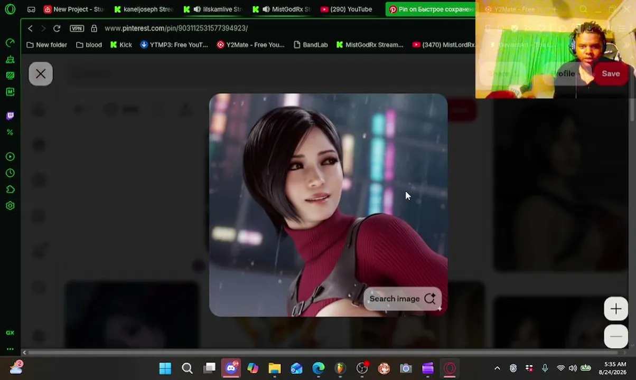Click the tab islands controller icon
This screenshot has height=380, width=636.
(x=31, y=9)
